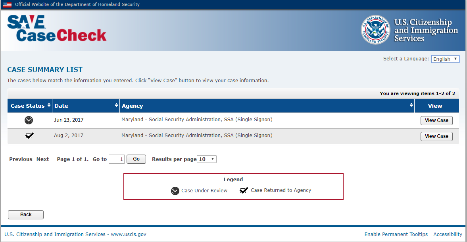
Task: Click the agency text in Jun 23, 2017 row
Action: (x=197, y=120)
